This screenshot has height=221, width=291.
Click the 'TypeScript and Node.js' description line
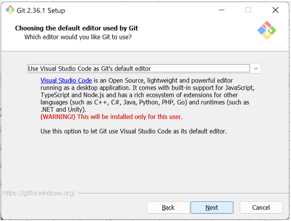coord(139,95)
